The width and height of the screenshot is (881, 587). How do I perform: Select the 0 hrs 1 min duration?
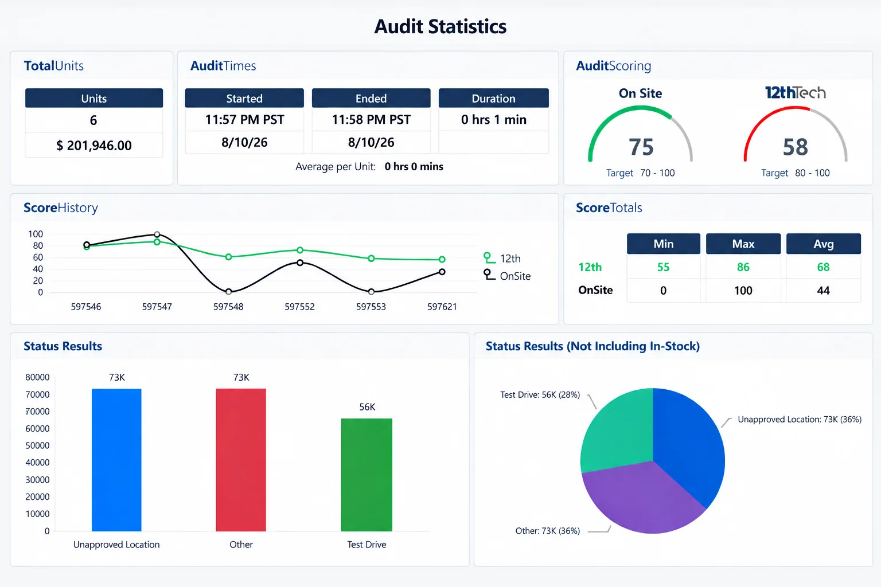tap(494, 120)
